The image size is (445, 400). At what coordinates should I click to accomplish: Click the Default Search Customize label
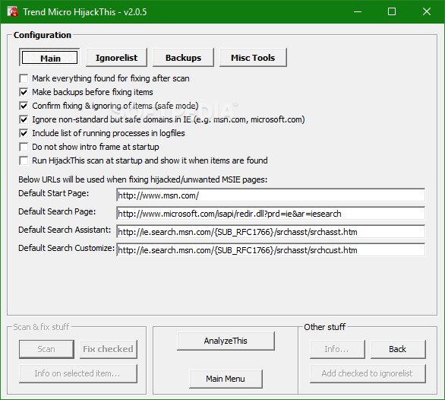pyautogui.click(x=66, y=248)
